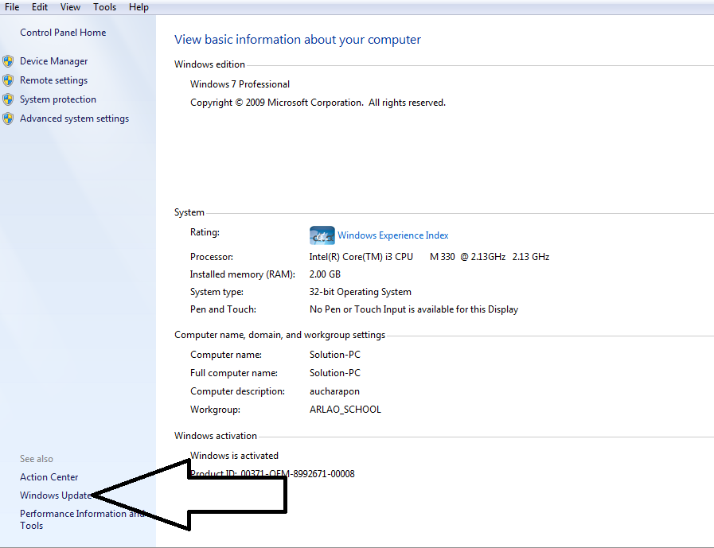Click shield icon beside Remote settings
Viewport: 714px width, 548px height.
click(8, 80)
